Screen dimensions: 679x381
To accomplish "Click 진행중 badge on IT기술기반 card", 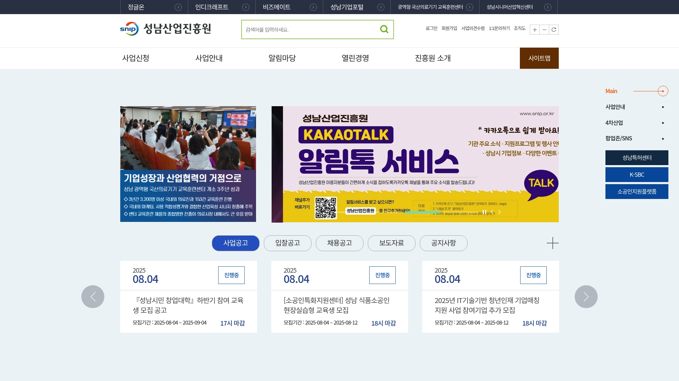I will click(x=533, y=275).
